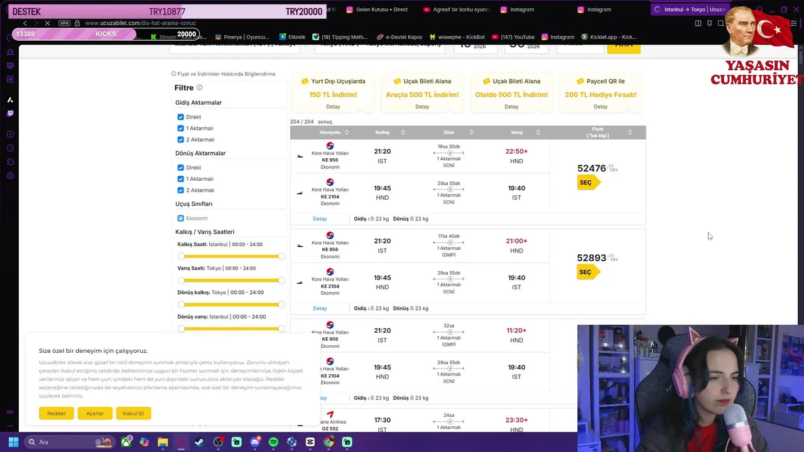The width and height of the screenshot is (804, 452).
Task: Click right handle of Kalkış Saati slider
Action: tap(281, 256)
